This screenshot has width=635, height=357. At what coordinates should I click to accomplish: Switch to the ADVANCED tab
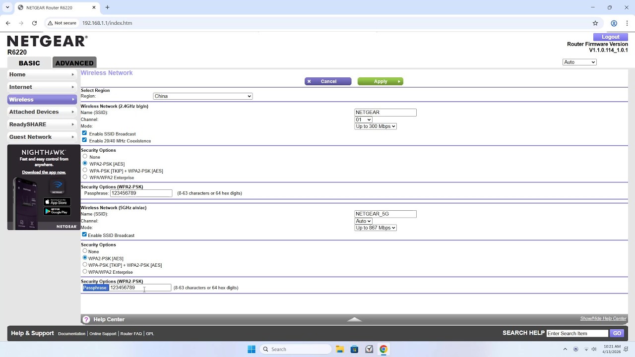click(x=74, y=62)
